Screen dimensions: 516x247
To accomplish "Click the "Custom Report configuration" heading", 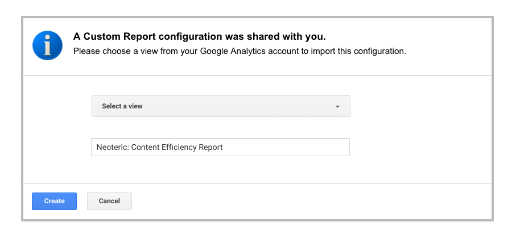I will coord(199,37).
